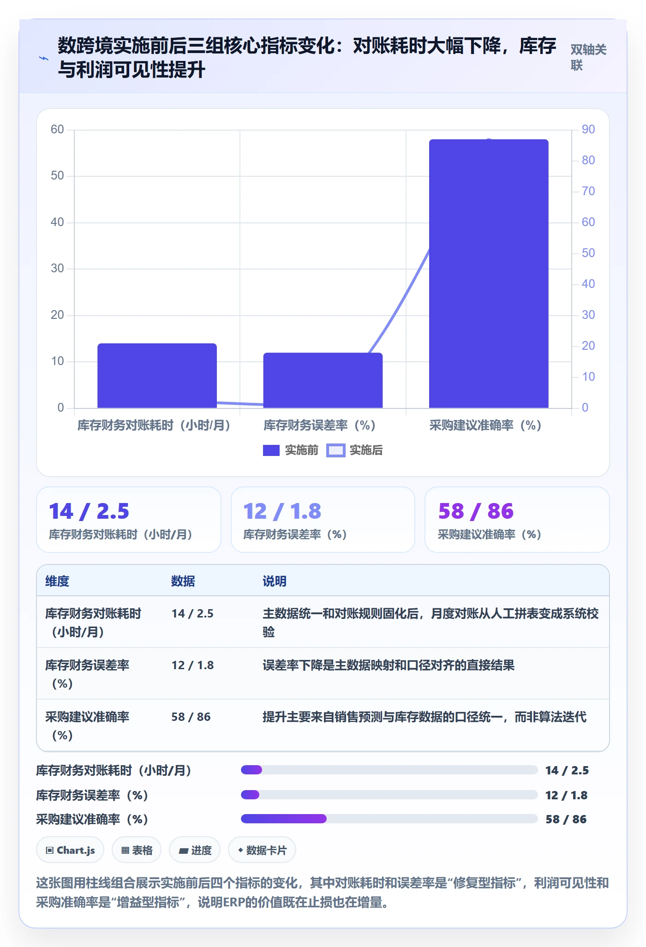
Task: Click x-axis label 库存财务对账耗时（小时/月）
Action: [x=154, y=425]
